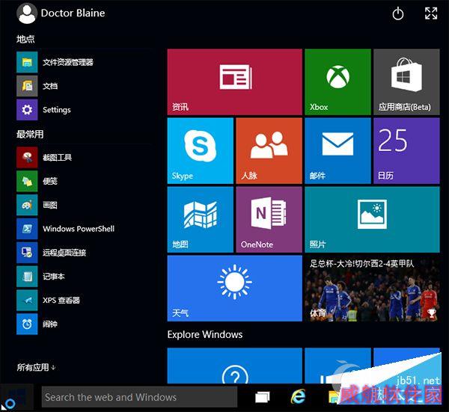
Task: Open Task View on the taskbar
Action: click(x=263, y=397)
